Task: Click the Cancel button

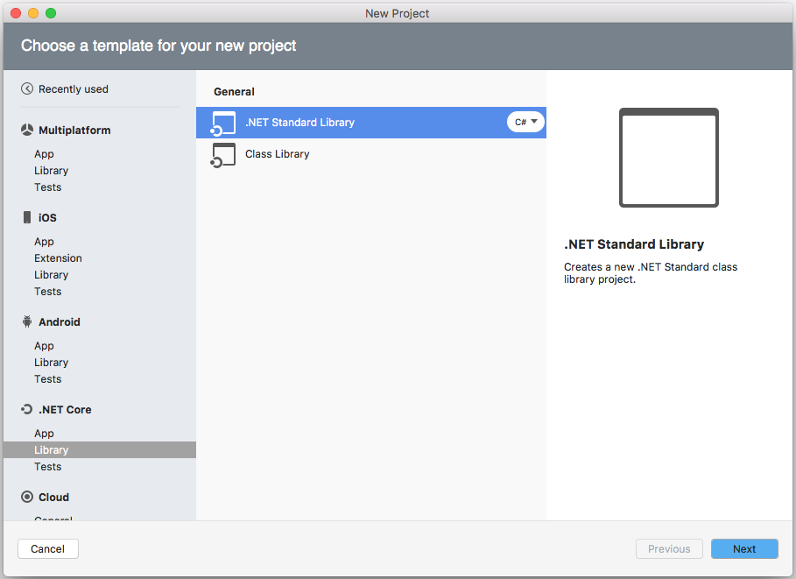Action: [x=47, y=548]
